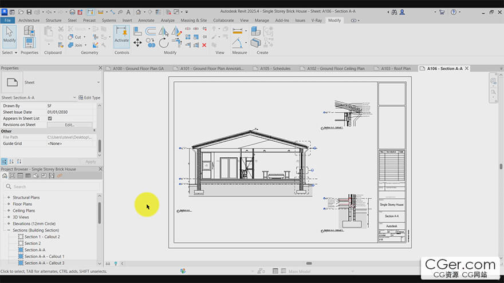Click the Save icon in quick access toolbar
Viewport: 504px width, 283px height.
[x=29, y=11]
